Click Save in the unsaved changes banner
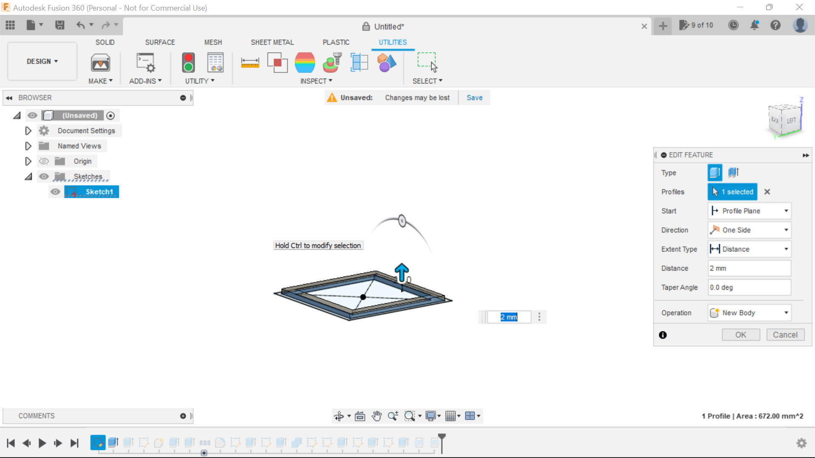This screenshot has width=815, height=458. pos(474,98)
